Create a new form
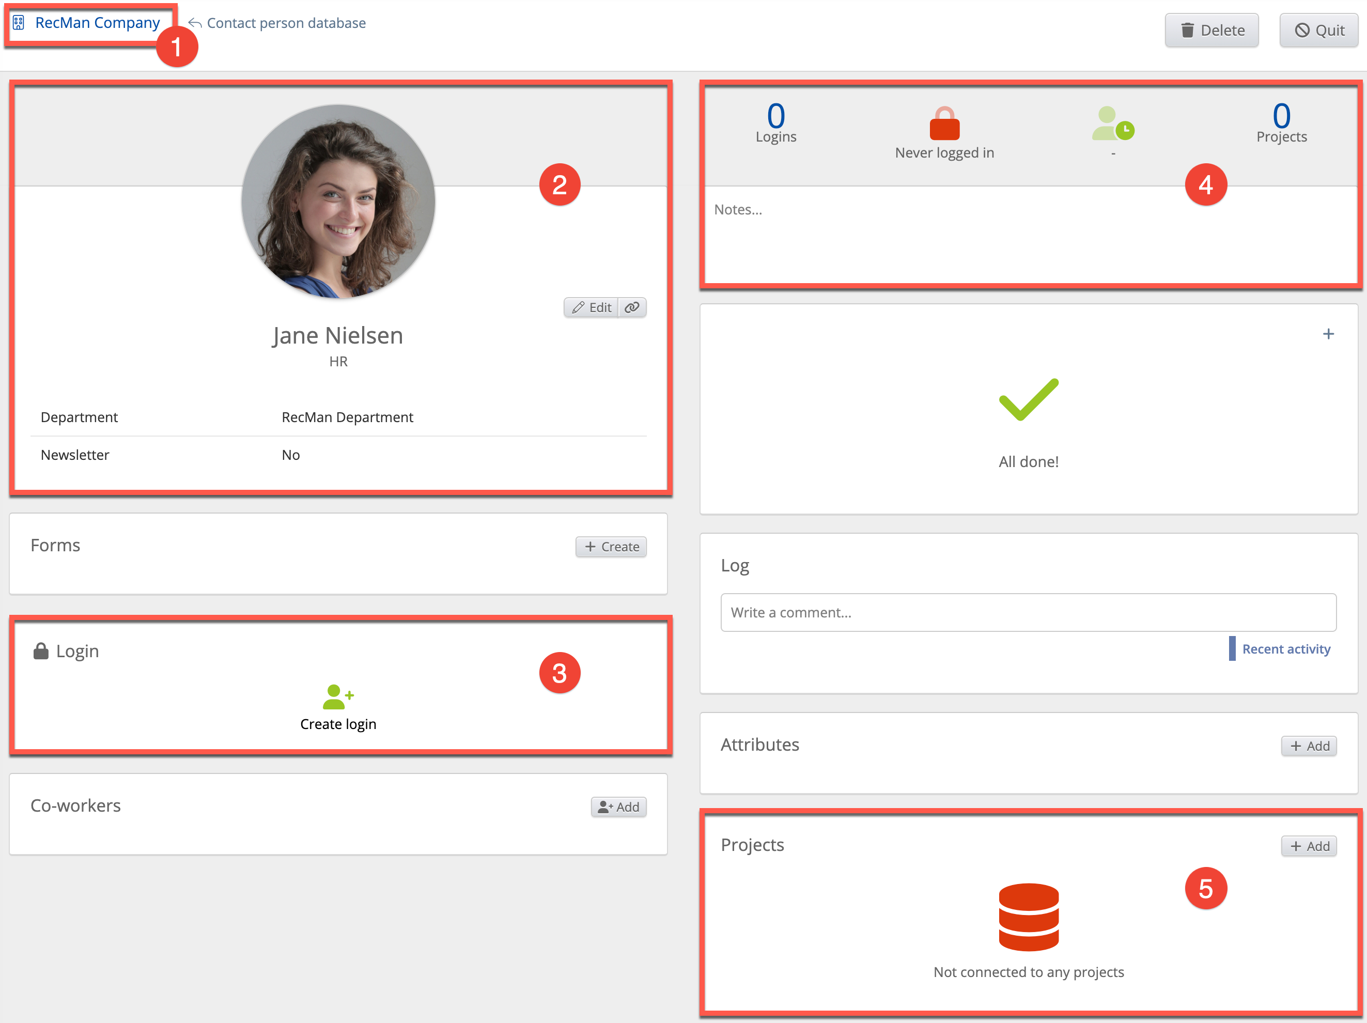This screenshot has width=1367, height=1023. tap(611, 547)
